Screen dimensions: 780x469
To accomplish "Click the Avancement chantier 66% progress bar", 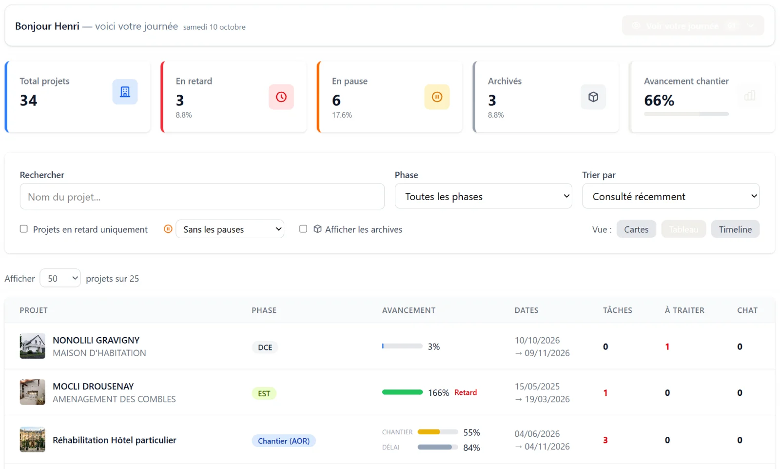I will tap(686, 114).
